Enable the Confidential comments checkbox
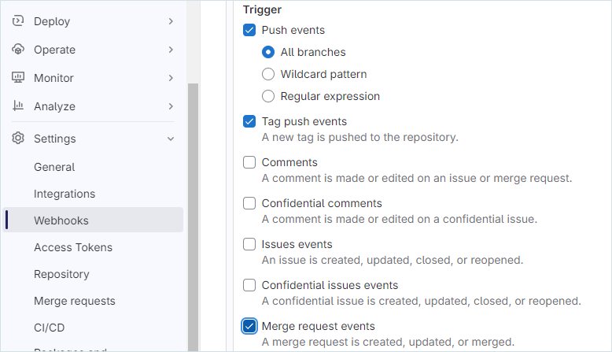Viewport: 612px width, 352px height. pyautogui.click(x=249, y=203)
